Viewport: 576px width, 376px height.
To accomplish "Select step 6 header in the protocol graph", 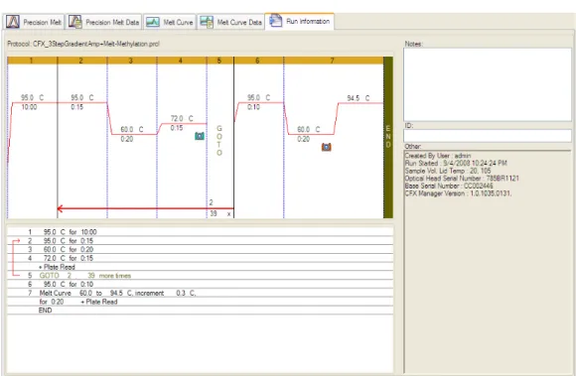I will coord(258,61).
